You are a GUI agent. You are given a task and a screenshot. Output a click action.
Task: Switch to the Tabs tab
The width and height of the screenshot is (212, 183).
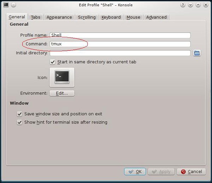click(x=35, y=17)
